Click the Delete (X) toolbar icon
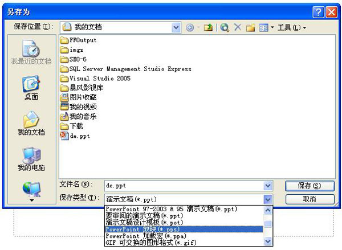342x250 pixels. 238,27
